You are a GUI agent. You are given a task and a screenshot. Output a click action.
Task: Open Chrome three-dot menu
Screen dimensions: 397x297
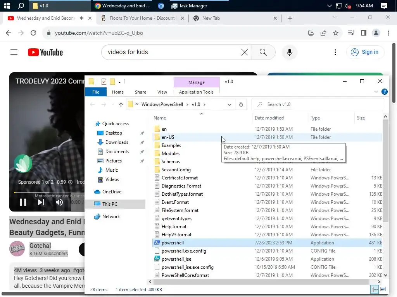point(388,33)
